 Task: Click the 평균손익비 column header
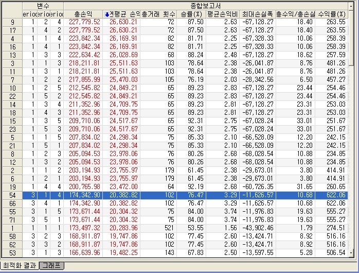(223, 14)
